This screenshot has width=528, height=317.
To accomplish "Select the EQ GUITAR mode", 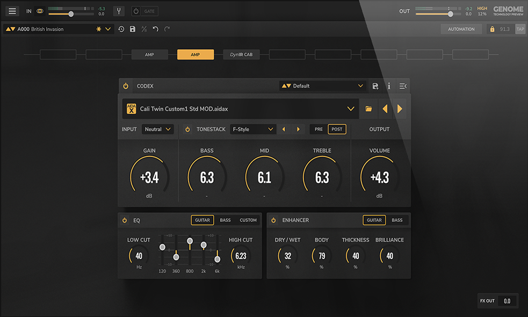I will point(202,220).
